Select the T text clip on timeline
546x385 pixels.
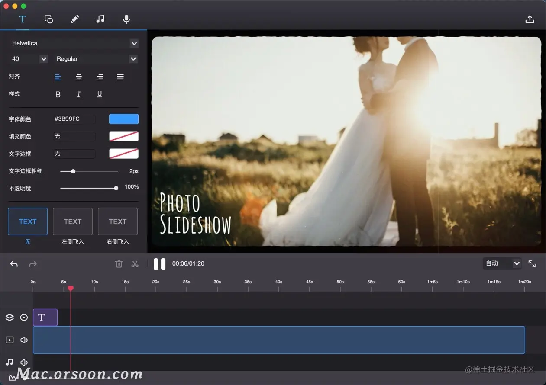pos(45,318)
